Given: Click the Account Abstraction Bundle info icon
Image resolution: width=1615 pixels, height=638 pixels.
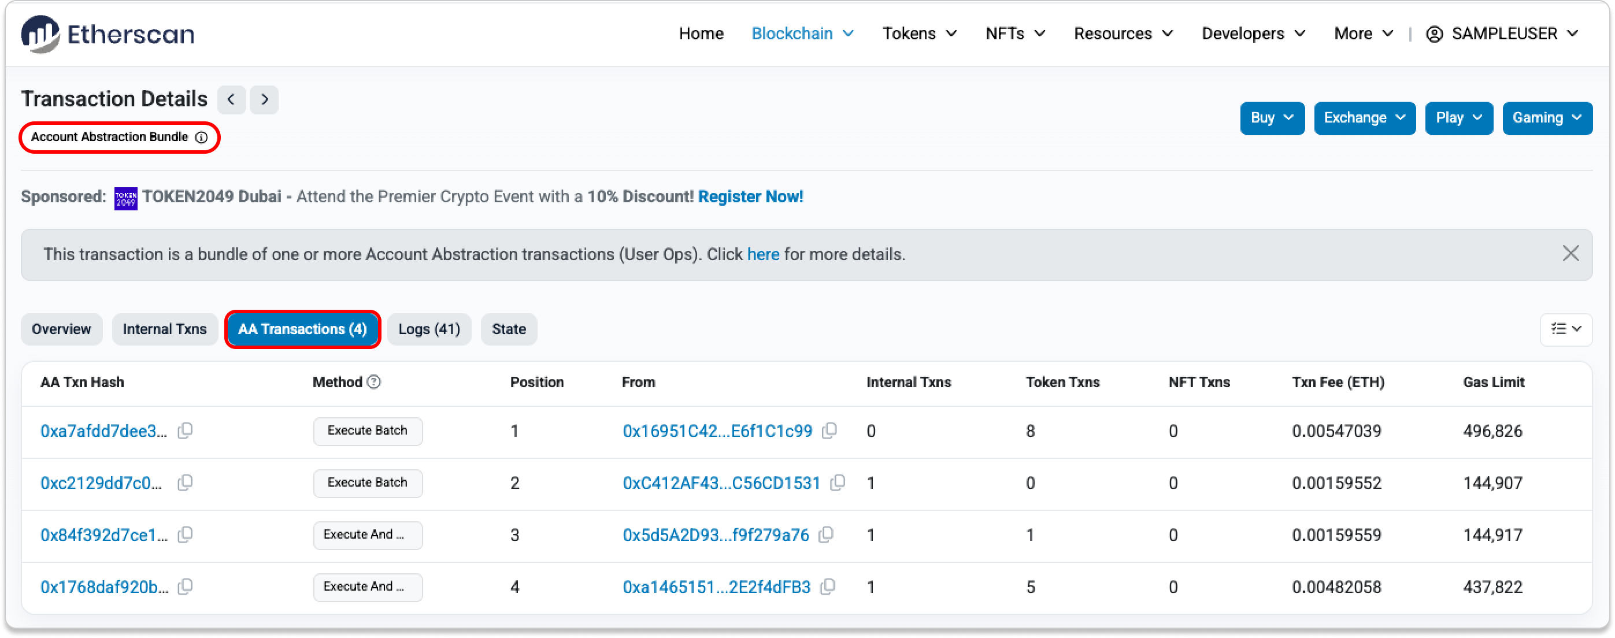Looking at the screenshot, I should [x=201, y=138].
